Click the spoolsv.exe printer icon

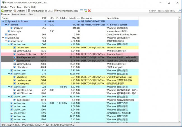[12, 113]
